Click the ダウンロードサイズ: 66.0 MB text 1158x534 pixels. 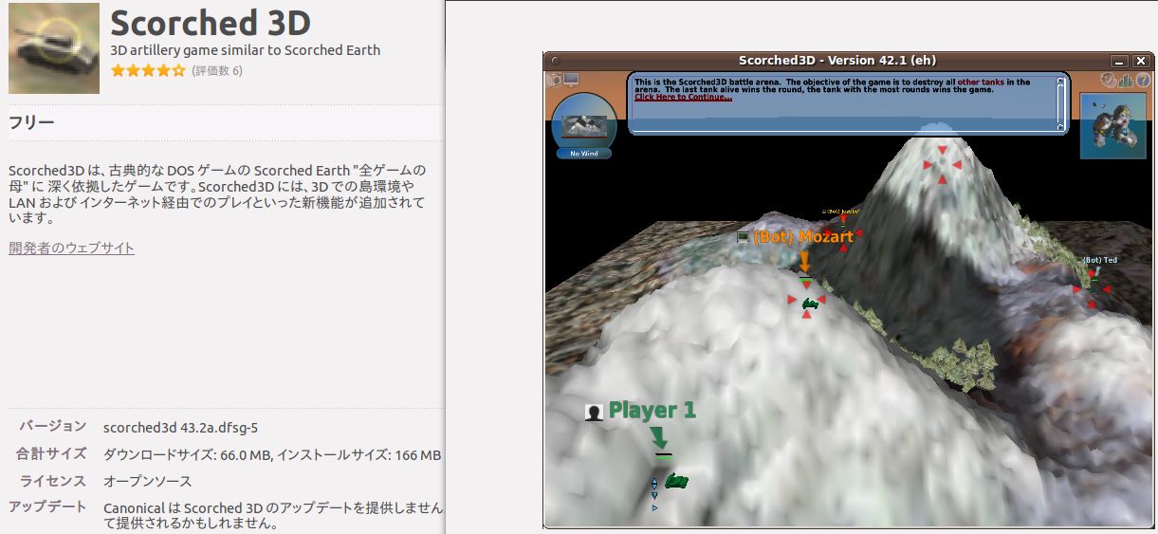point(187,454)
